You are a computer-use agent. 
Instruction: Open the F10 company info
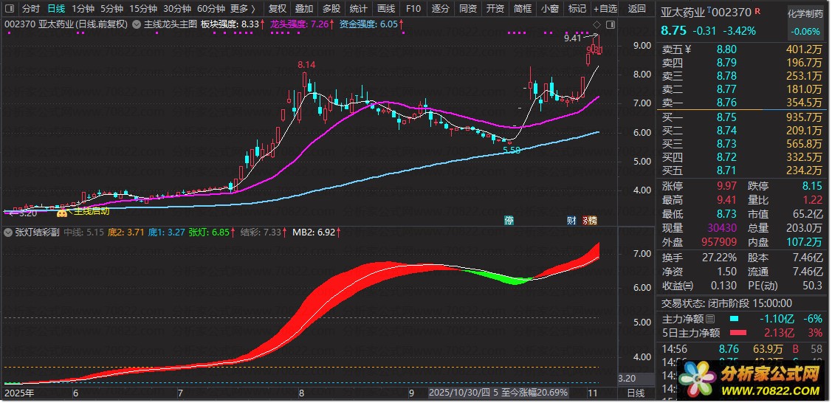click(x=413, y=8)
